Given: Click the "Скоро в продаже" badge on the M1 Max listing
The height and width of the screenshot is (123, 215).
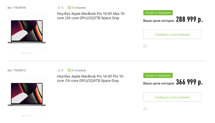Looking at the screenshot, I should click(x=158, y=13).
